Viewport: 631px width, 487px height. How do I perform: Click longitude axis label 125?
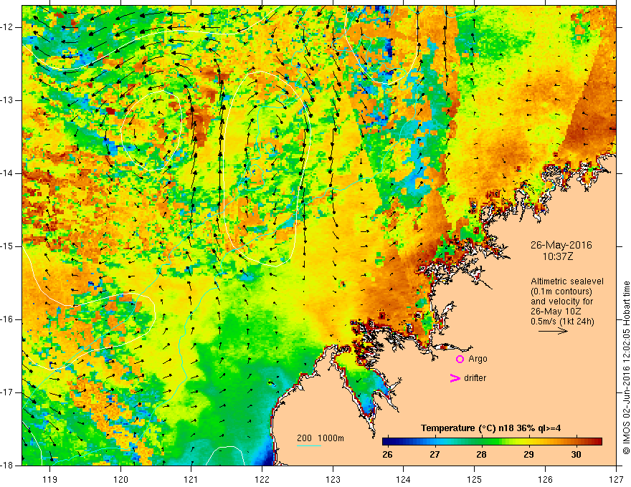pyautogui.click(x=475, y=479)
